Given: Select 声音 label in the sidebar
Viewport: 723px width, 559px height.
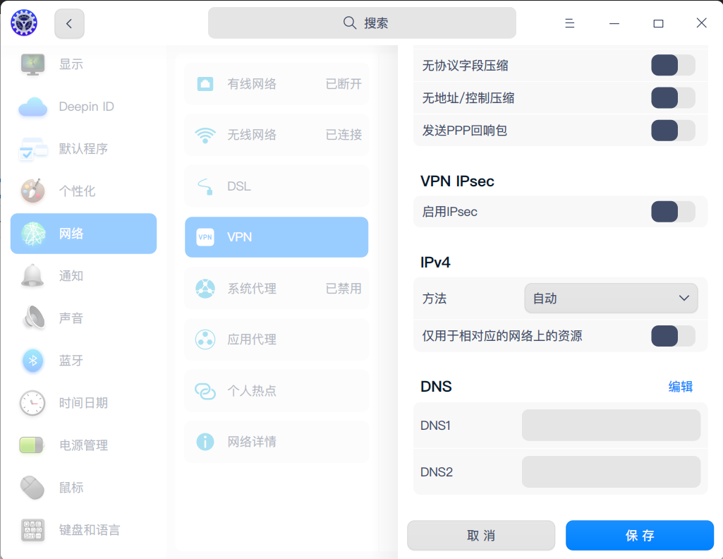Looking at the screenshot, I should point(71,318).
